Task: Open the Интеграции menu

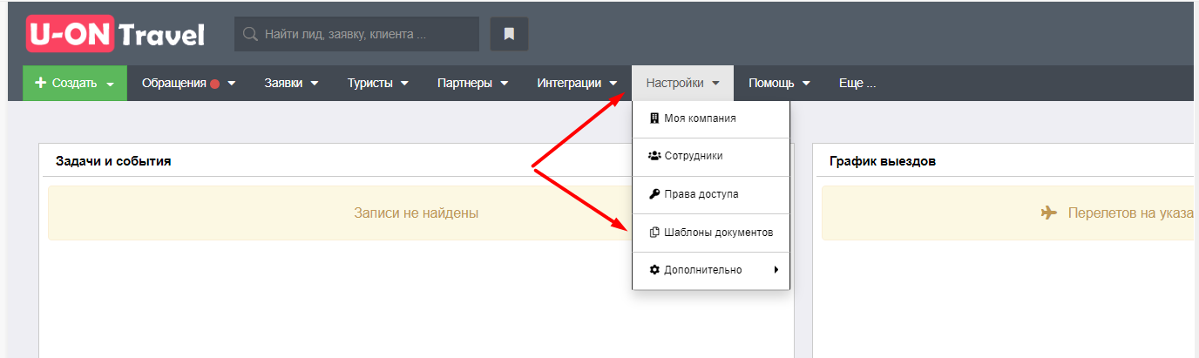Action: click(578, 84)
